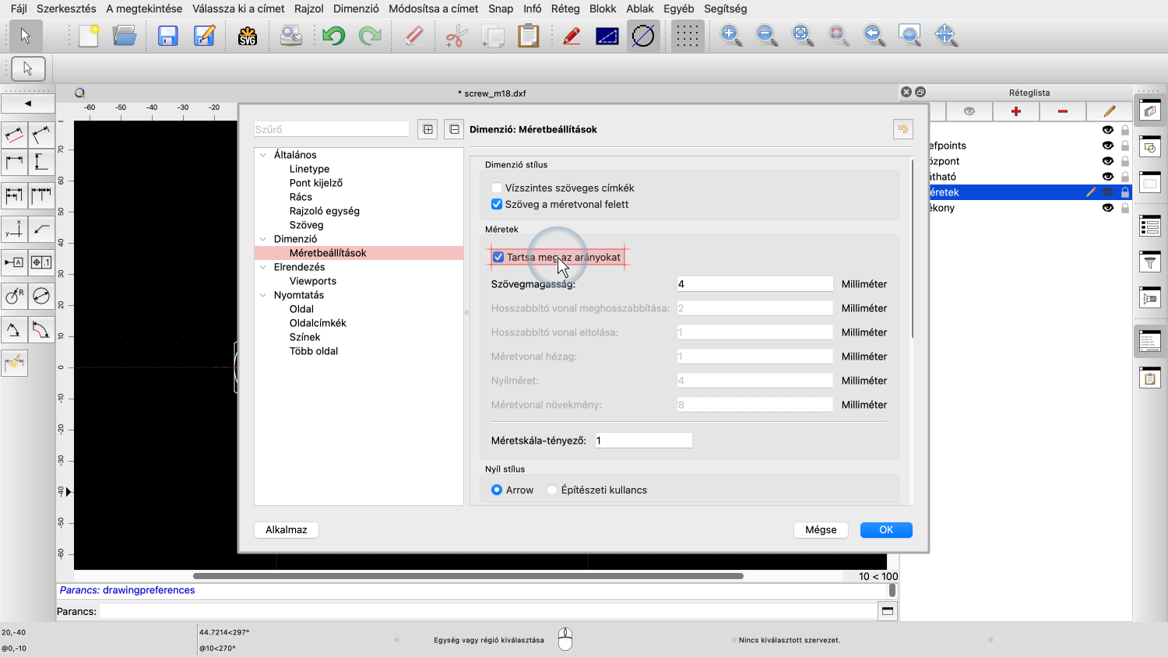Uncheck 'Tartsa meg az arányokat' checkbox
The height and width of the screenshot is (657, 1168).
(x=498, y=257)
